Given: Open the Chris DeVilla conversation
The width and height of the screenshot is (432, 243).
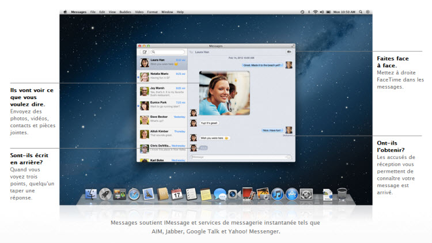Looking at the screenshot, I should (162, 149).
